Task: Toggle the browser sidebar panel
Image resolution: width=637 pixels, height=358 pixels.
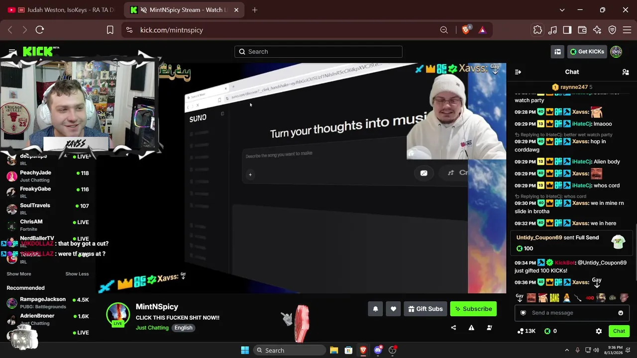Action: point(567,30)
